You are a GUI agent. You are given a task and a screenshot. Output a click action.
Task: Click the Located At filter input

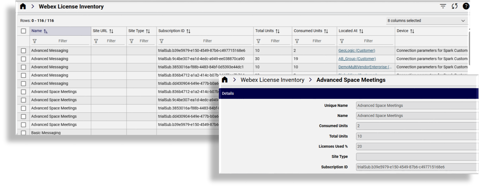368,41
